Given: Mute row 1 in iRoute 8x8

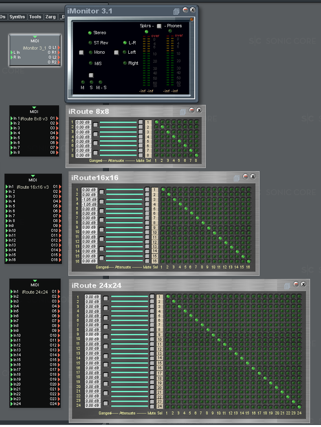Looking at the screenshot, I should pos(141,122).
